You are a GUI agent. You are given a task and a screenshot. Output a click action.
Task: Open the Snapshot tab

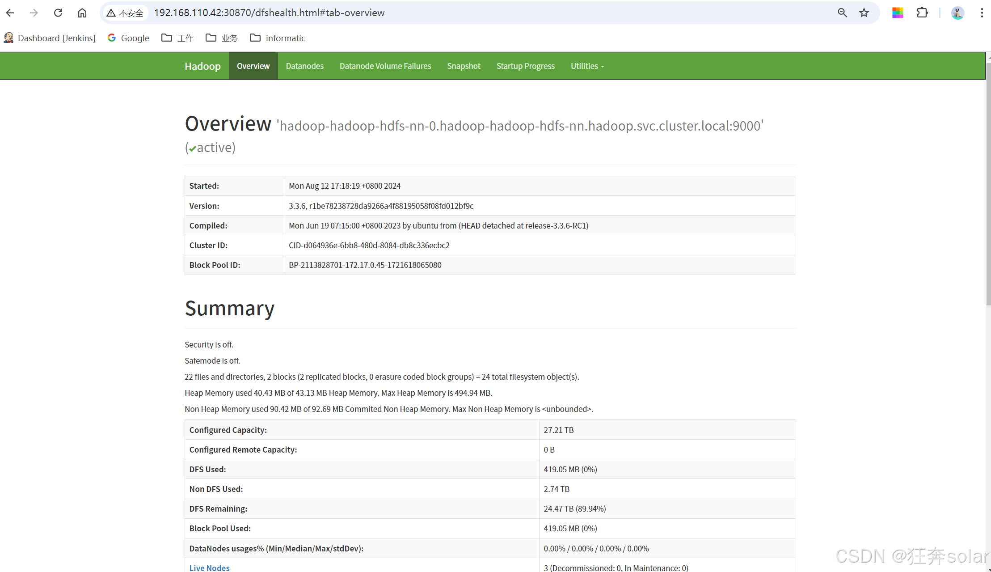[x=464, y=66]
